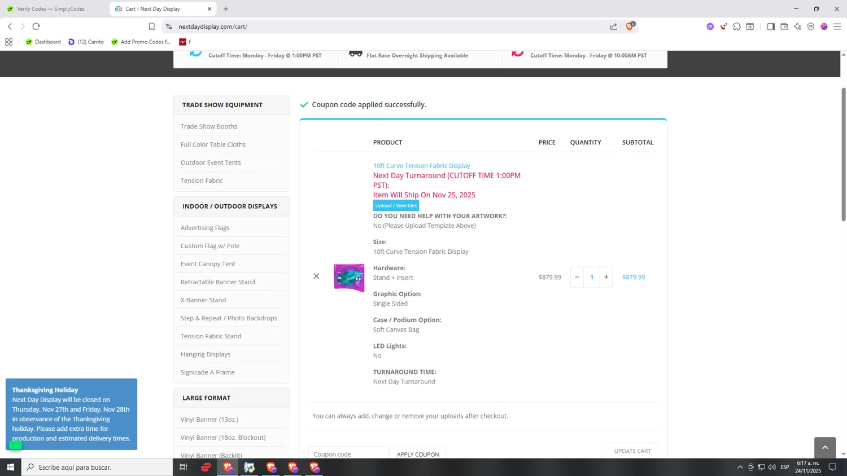Open site information icon in address bar
The width and height of the screenshot is (847, 476).
[169, 27]
